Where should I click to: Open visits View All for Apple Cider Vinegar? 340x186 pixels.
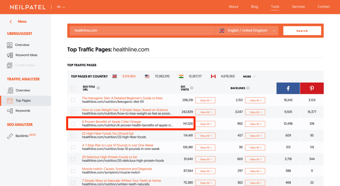pyautogui.click(x=205, y=124)
